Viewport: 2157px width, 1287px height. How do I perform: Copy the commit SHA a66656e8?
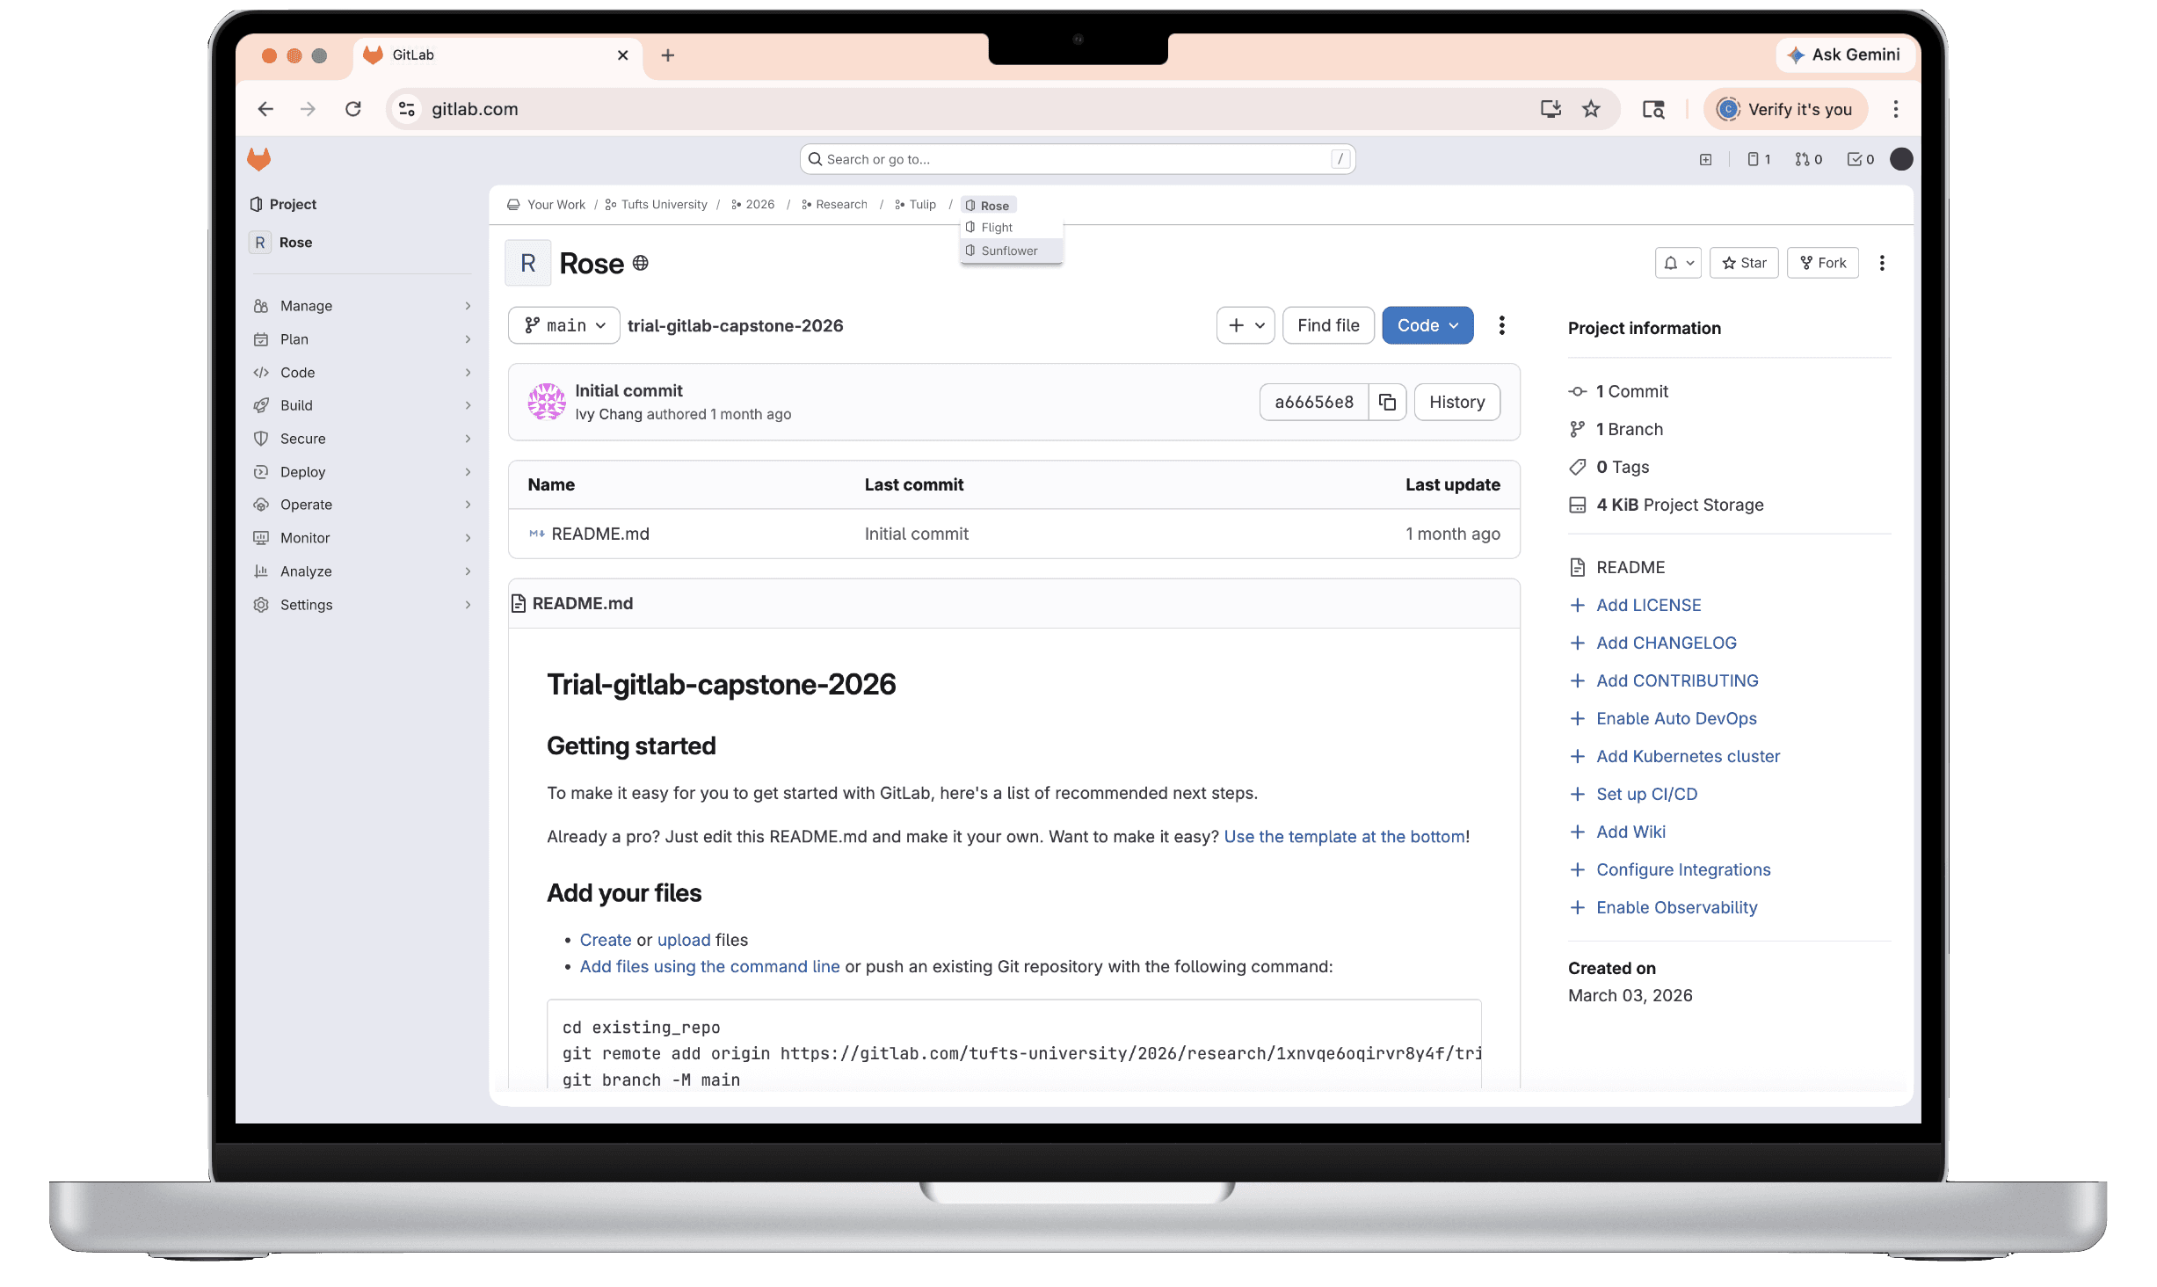point(1387,402)
